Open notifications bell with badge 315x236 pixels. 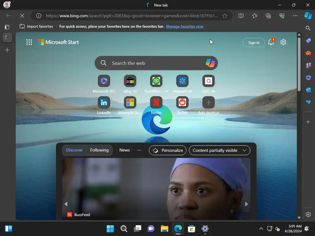(x=271, y=42)
